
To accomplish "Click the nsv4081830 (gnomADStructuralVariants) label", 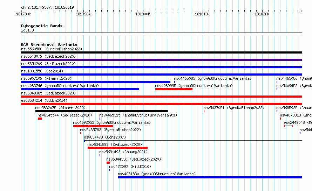I will 157,174.
